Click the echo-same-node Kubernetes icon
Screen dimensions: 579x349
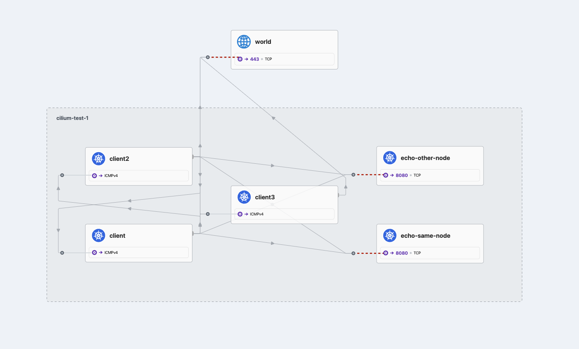click(x=389, y=236)
